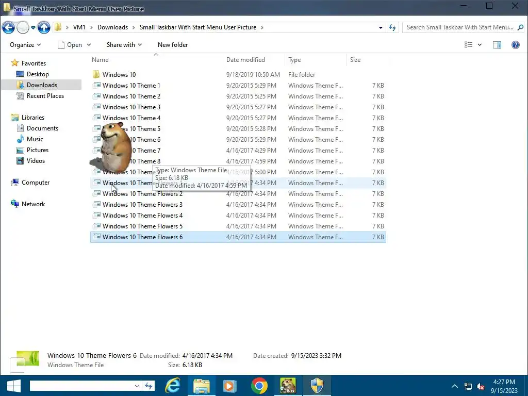Click the taskbar address input field
This screenshot has width=528, height=396.
click(x=81, y=386)
